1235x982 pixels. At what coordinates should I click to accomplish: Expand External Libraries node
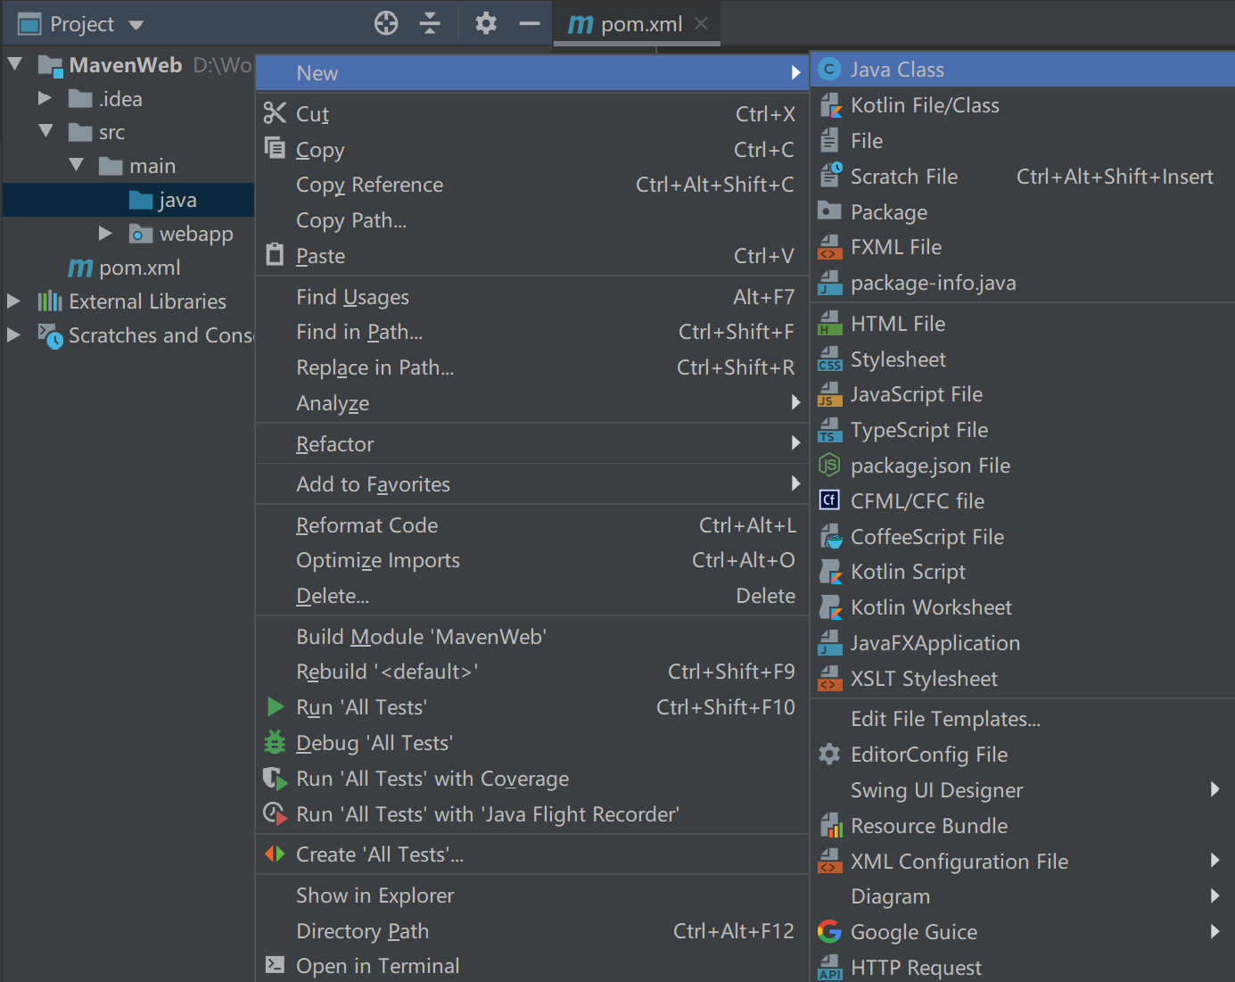tap(13, 301)
